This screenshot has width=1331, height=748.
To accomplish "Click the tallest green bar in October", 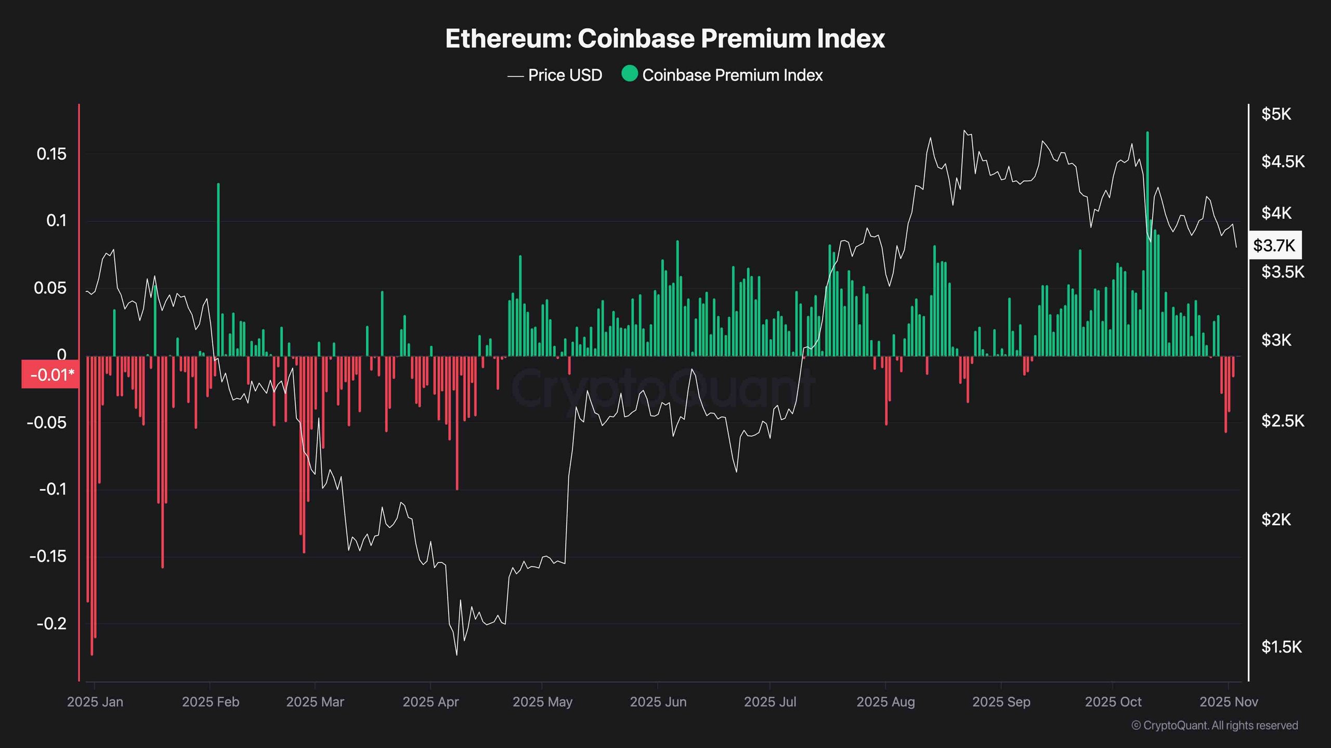I will pos(1147,244).
